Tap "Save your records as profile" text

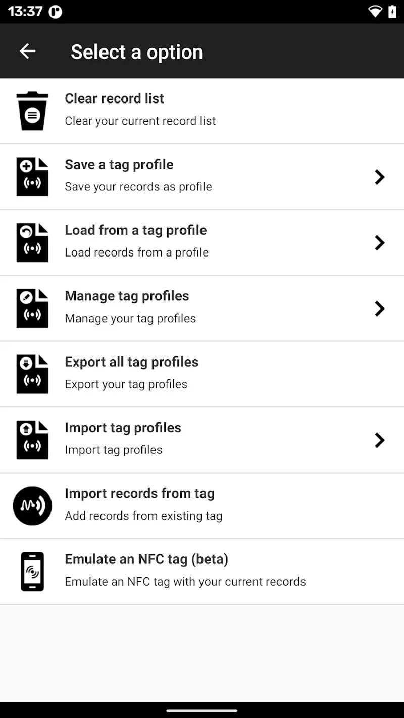[138, 187]
